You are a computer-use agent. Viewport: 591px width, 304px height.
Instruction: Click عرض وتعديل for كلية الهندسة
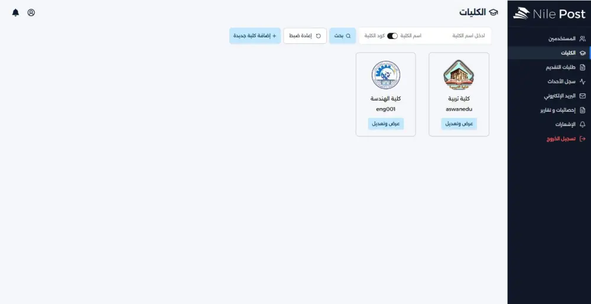(385, 124)
